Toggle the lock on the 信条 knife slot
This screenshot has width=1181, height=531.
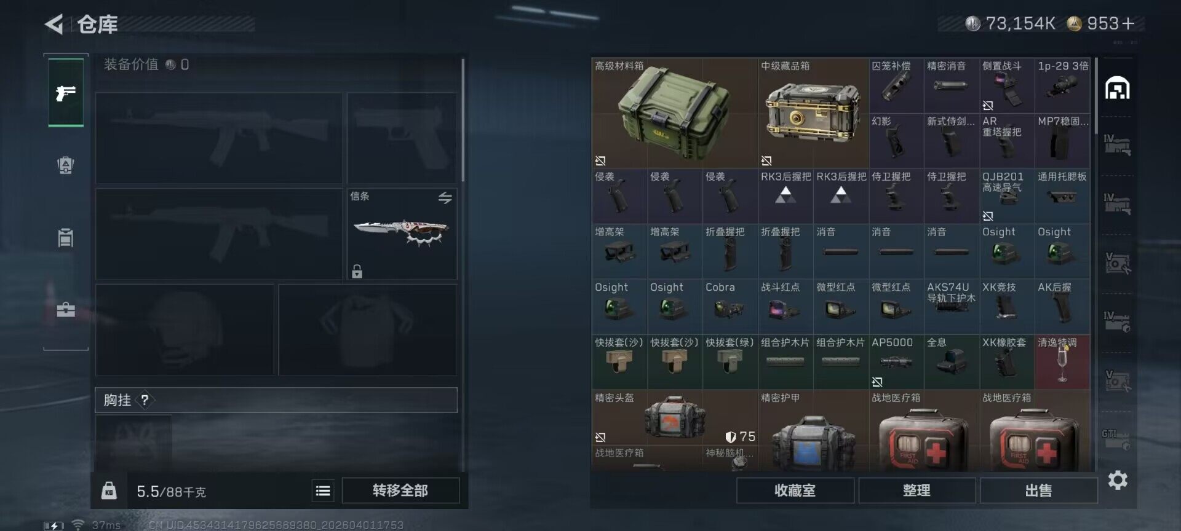[x=357, y=271]
